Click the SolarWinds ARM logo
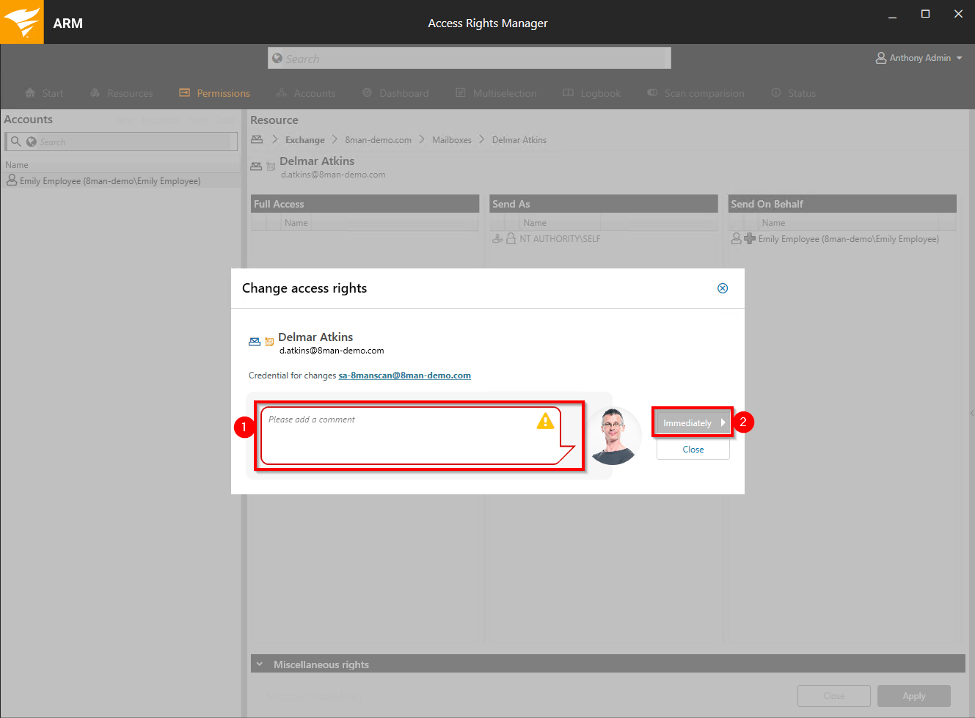This screenshot has height=718, width=975. pyautogui.click(x=22, y=22)
